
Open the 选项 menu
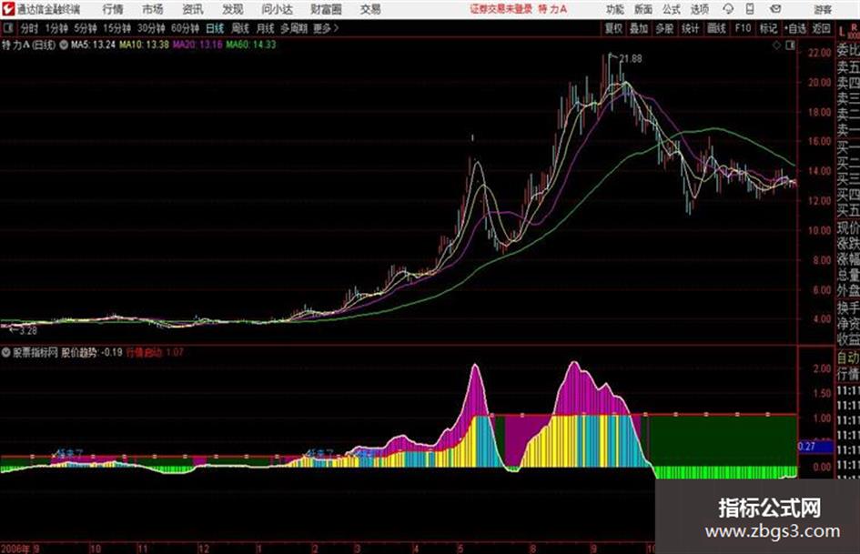699,9
